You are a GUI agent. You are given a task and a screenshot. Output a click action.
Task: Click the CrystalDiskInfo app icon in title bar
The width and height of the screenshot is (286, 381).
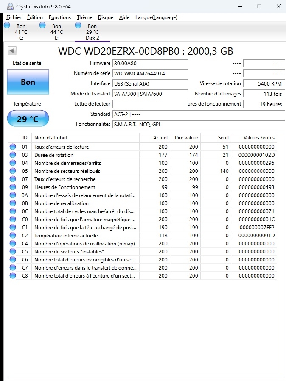pyautogui.click(x=10, y=6)
